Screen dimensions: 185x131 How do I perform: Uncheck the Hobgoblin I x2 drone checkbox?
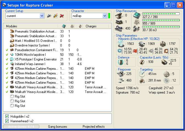click(7, 116)
